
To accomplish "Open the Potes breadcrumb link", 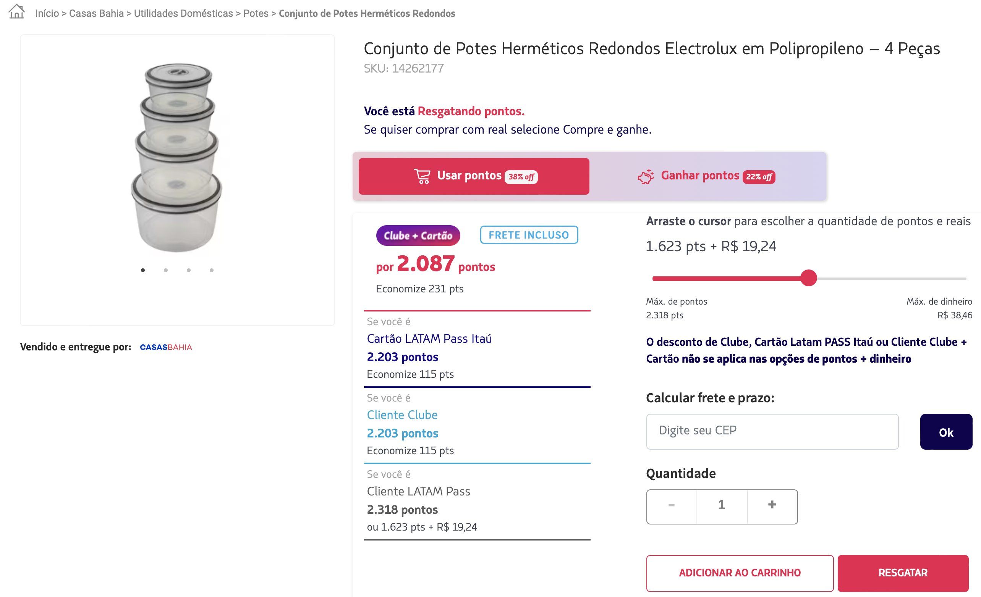I will click(256, 13).
